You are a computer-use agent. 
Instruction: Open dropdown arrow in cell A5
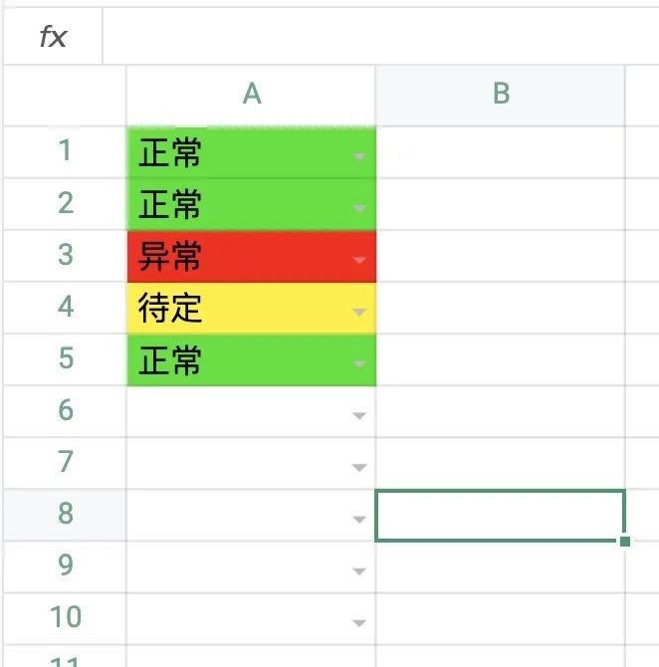coord(359,363)
